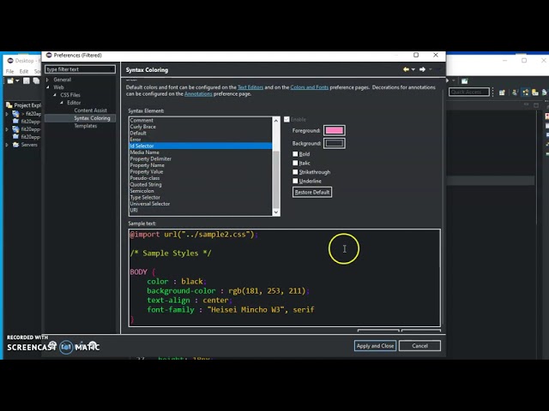Click the Minimize view icon in editor area
Image resolution: width=549 pixels, height=411 pixels.
tap(526, 104)
